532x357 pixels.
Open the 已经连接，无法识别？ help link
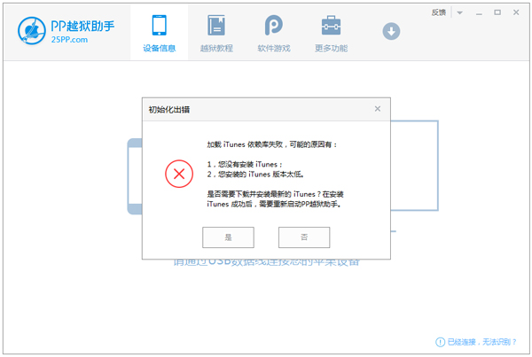click(x=482, y=342)
